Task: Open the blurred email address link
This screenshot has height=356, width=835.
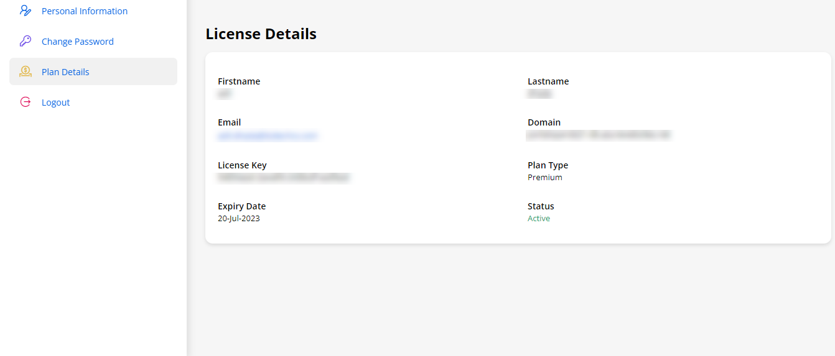Action: (x=268, y=135)
